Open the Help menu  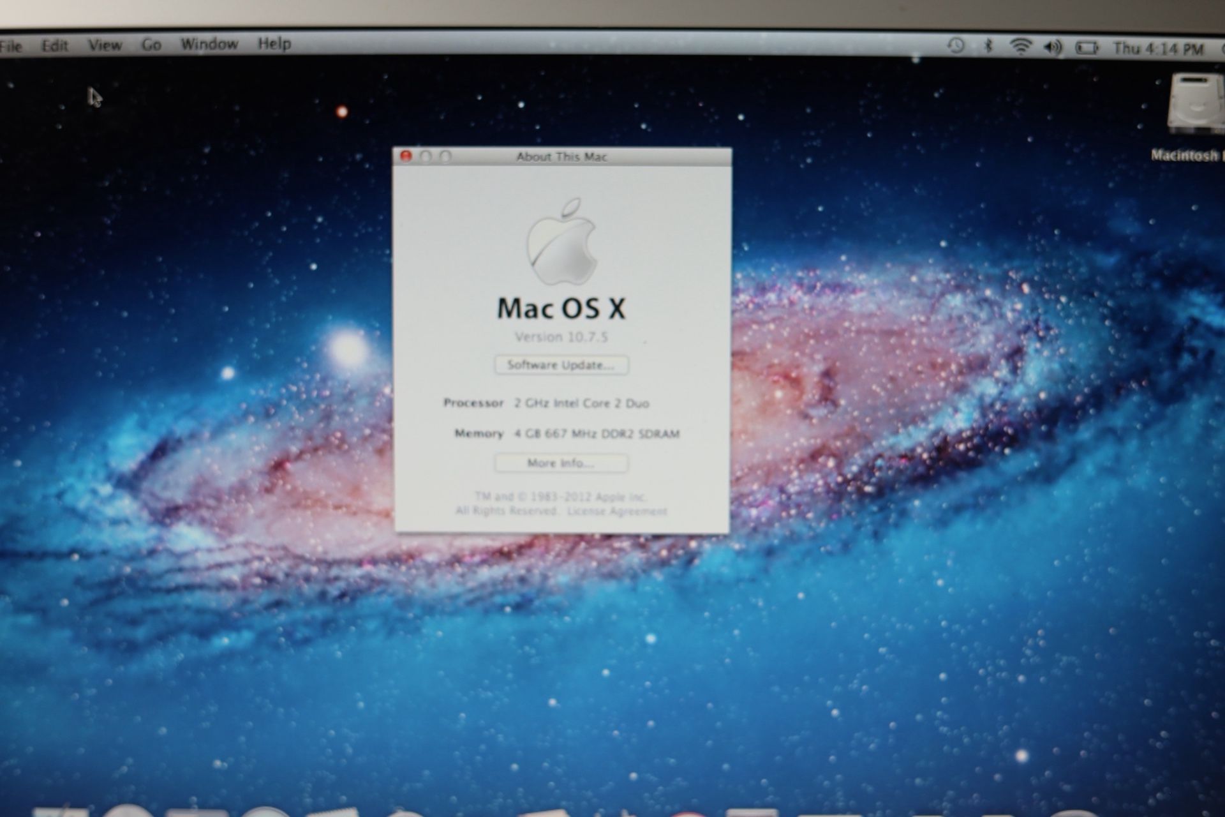click(x=274, y=43)
